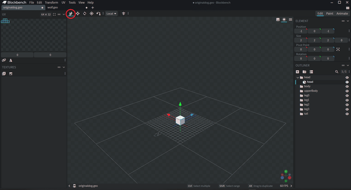Screen dimensions: 351x190
Task: Toggle visibility of tail group
Action: [347, 114]
